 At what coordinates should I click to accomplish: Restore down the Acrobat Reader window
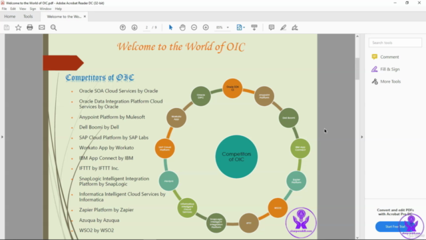tap(407, 3)
